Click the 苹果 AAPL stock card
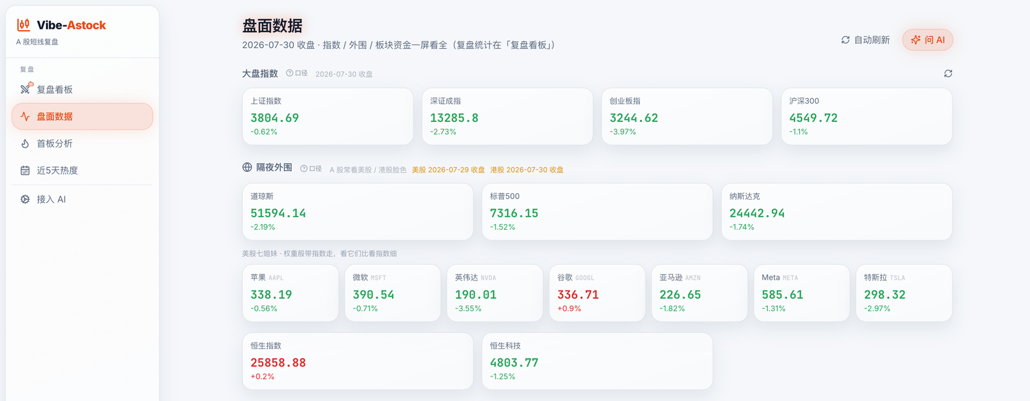Image resolution: width=1030 pixels, height=401 pixels. tap(290, 293)
